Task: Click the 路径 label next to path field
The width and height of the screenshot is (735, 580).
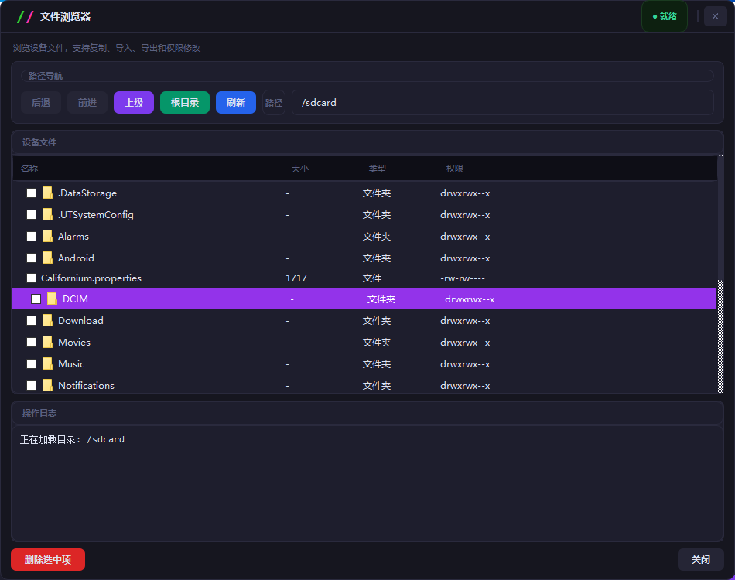Action: pyautogui.click(x=274, y=103)
